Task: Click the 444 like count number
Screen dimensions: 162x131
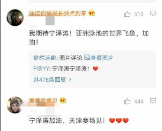Action: (x=139, y=101)
